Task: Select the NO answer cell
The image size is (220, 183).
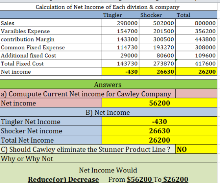Action: click(x=196, y=149)
